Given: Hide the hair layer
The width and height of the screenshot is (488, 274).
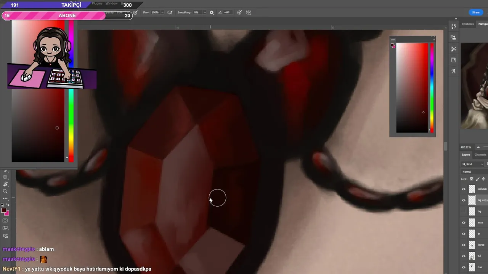Looking at the screenshot, I should point(464,267).
